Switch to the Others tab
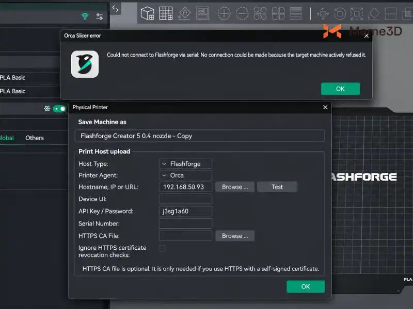Image resolution: width=413 pixels, height=309 pixels. (x=35, y=138)
